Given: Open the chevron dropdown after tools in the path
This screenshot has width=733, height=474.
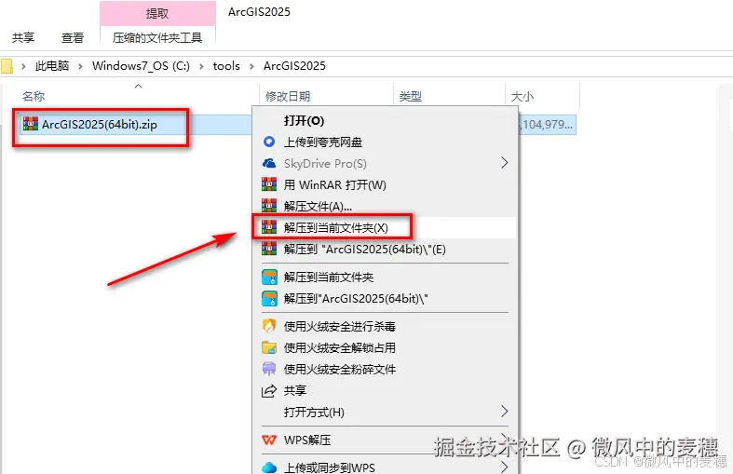Looking at the screenshot, I should pyautogui.click(x=252, y=66).
